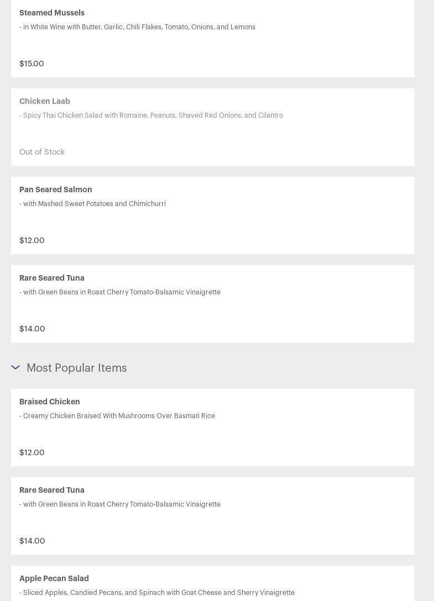
Task: Click the Most Popular Items section heading
Action: (76, 368)
